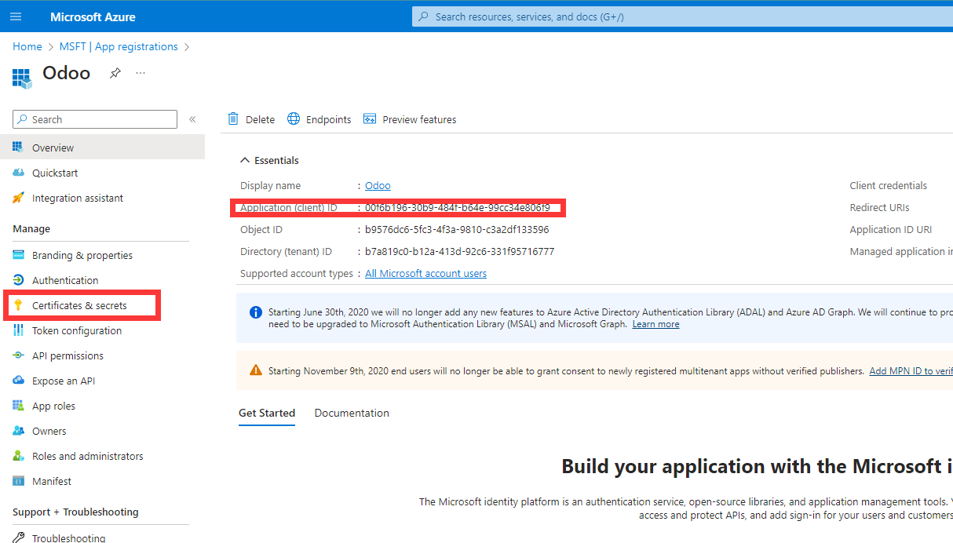Open the ellipsis more options next to Odoo
The image size is (953, 543).
141,73
